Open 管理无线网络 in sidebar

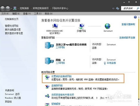12,26
